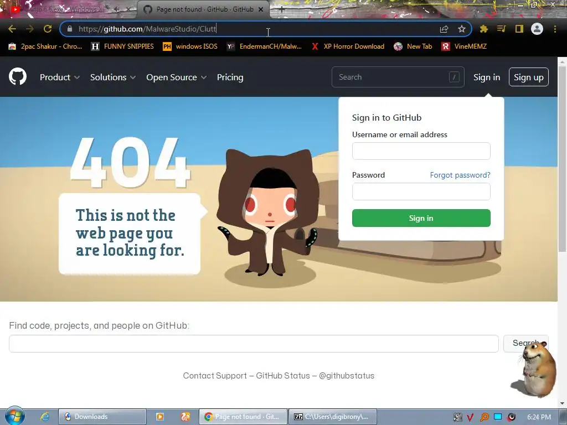Click the Sign in header link
Image resolution: width=567 pixels, height=425 pixels.
click(487, 77)
